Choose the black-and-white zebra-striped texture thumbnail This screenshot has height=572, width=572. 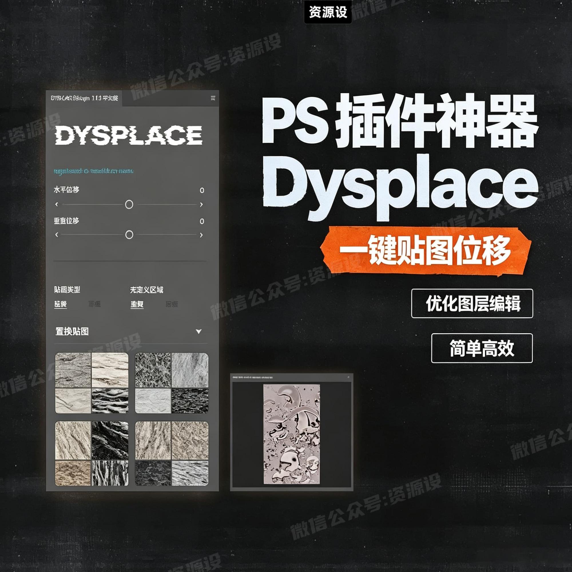pos(110,473)
